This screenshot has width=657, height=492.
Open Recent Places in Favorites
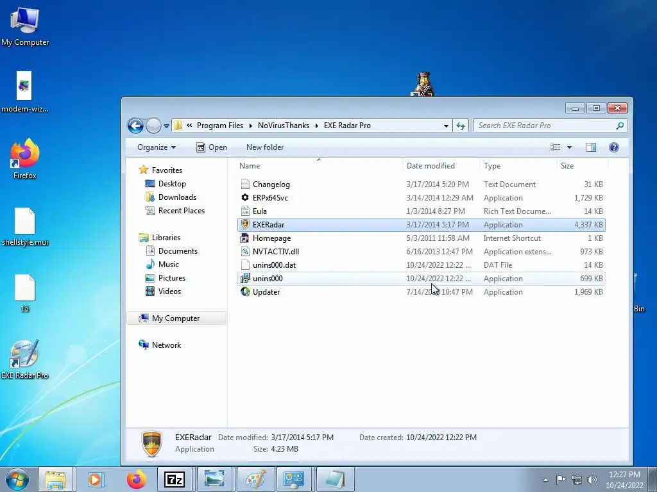[175, 210]
